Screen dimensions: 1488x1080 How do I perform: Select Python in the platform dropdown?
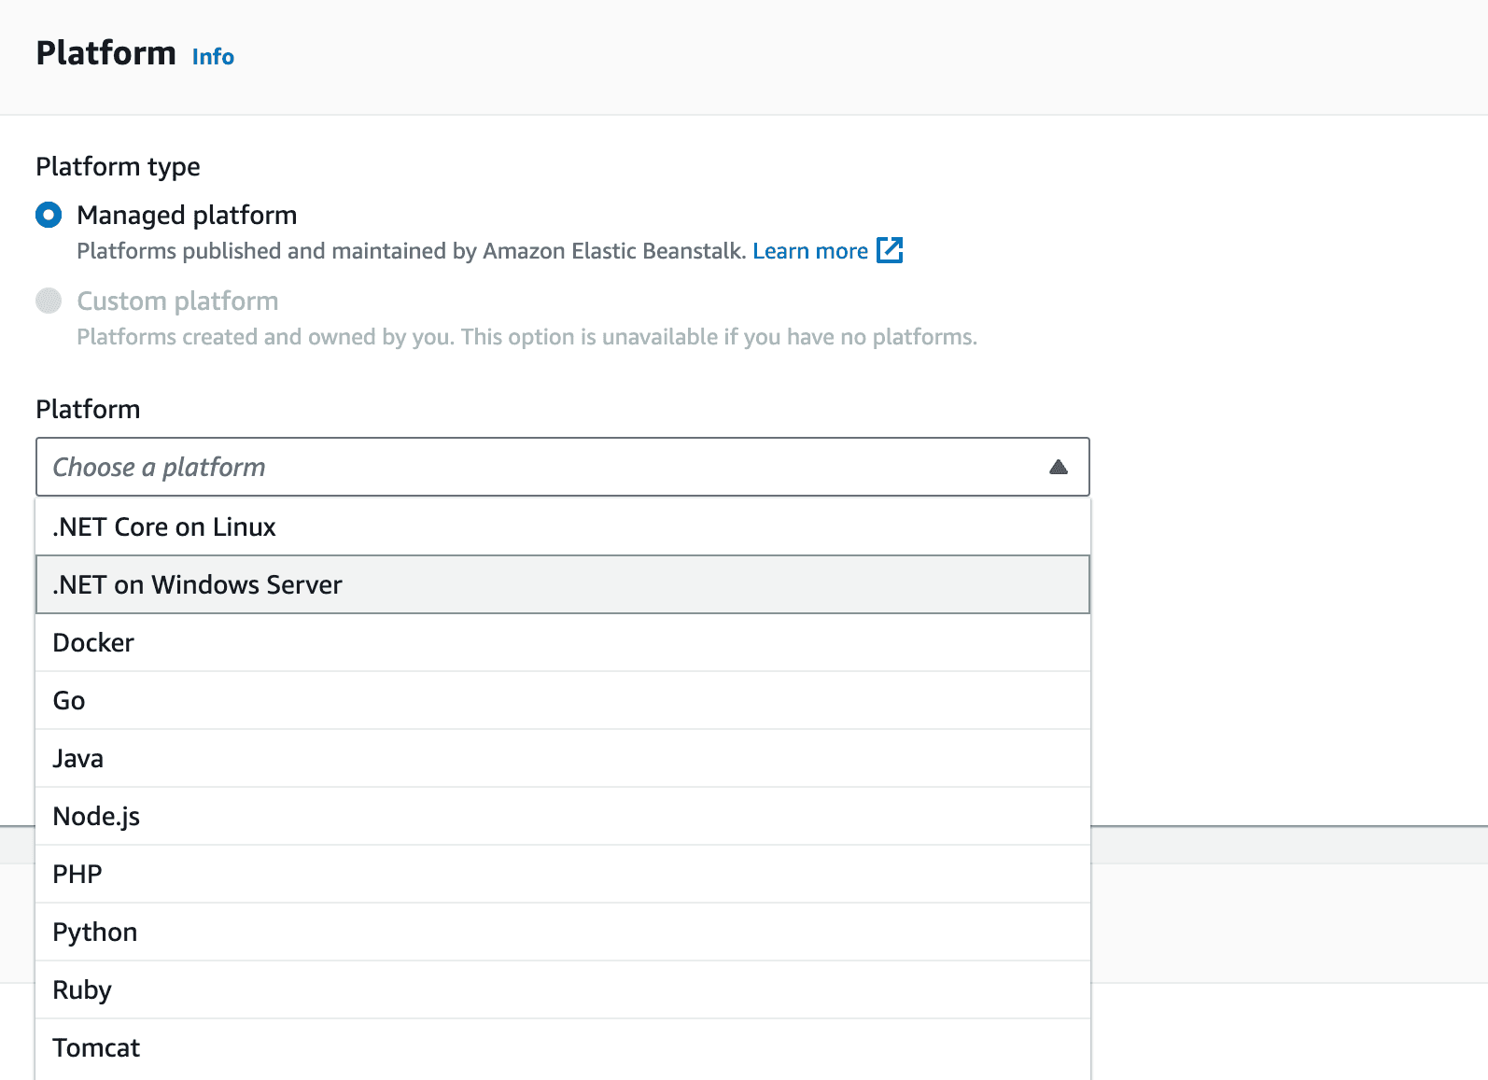point(563,932)
